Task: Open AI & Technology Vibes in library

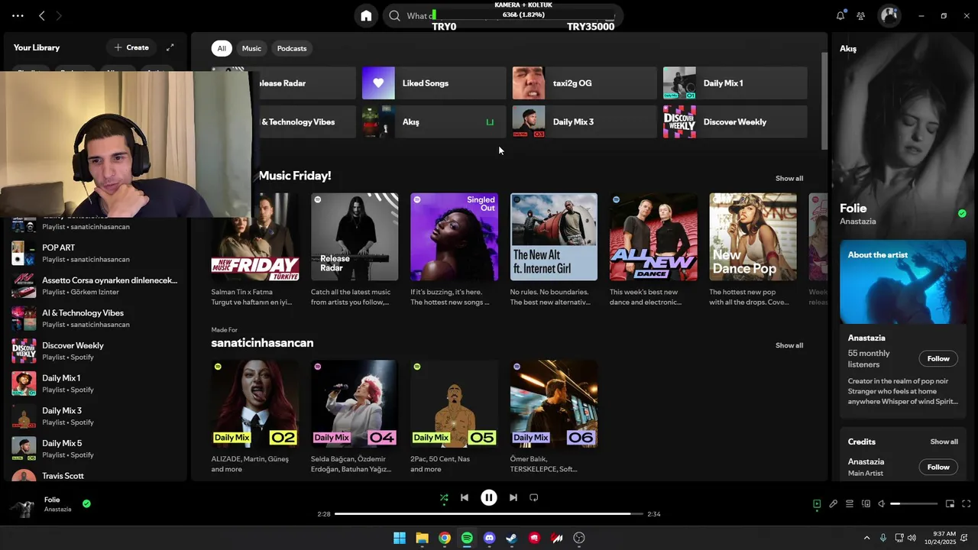Action: [x=96, y=319]
